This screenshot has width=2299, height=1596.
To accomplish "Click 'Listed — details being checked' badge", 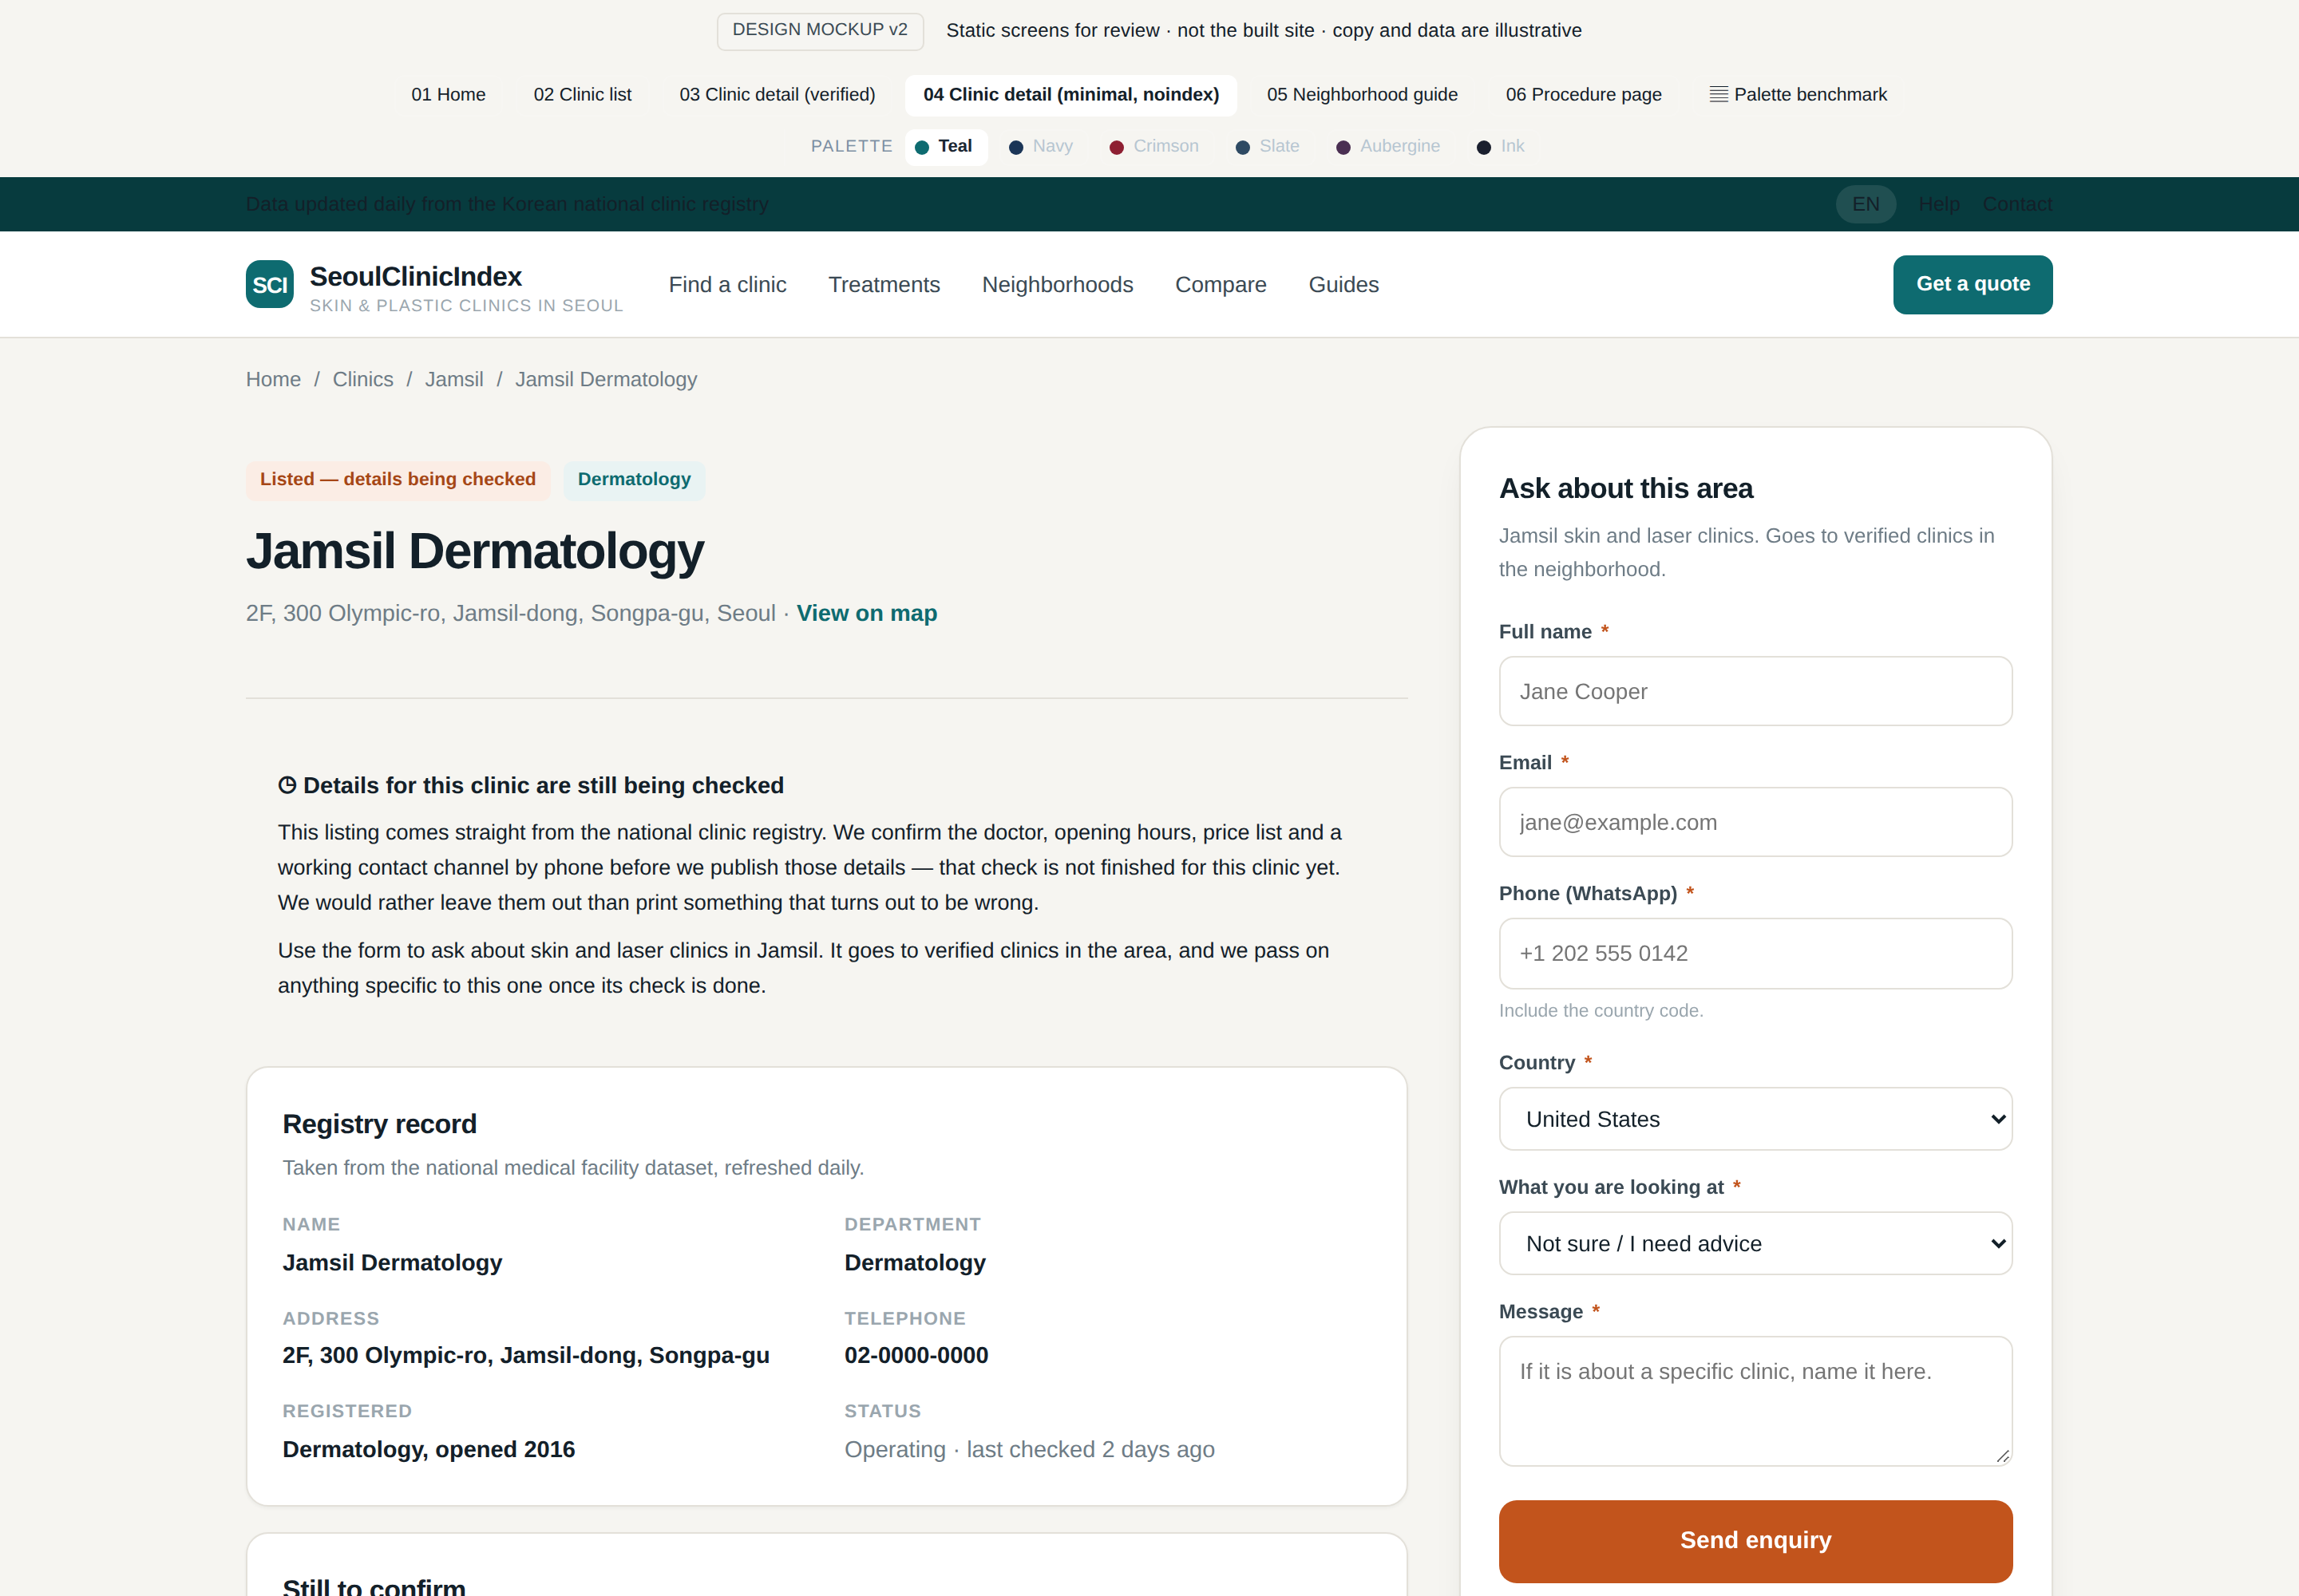I will click(398, 480).
